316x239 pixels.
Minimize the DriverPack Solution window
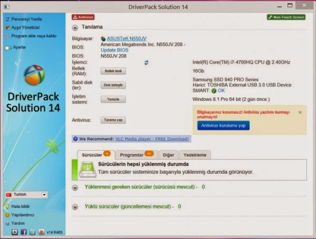[279, 6]
